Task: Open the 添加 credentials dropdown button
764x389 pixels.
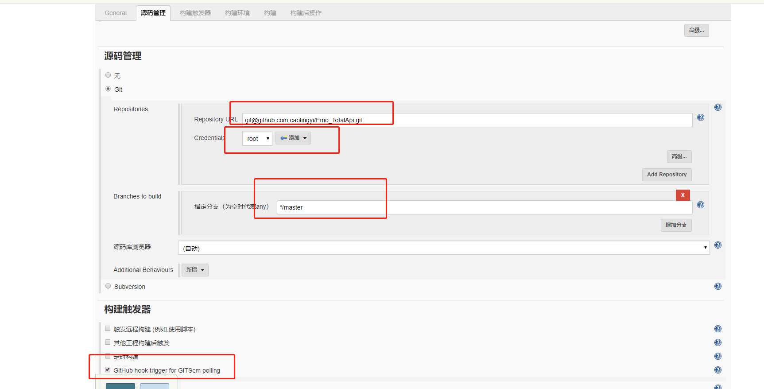Action: 293,138
